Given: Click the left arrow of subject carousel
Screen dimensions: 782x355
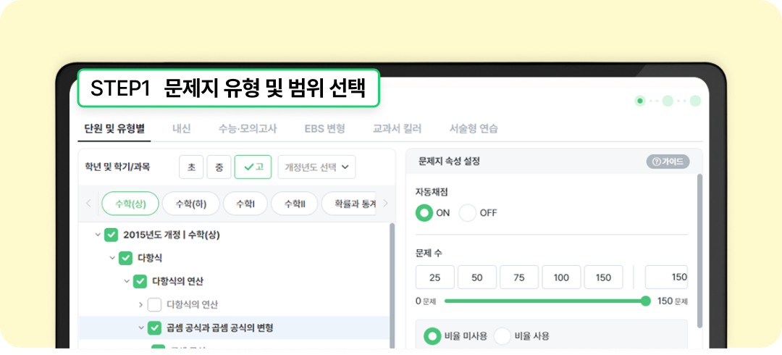Looking at the screenshot, I should [89, 204].
